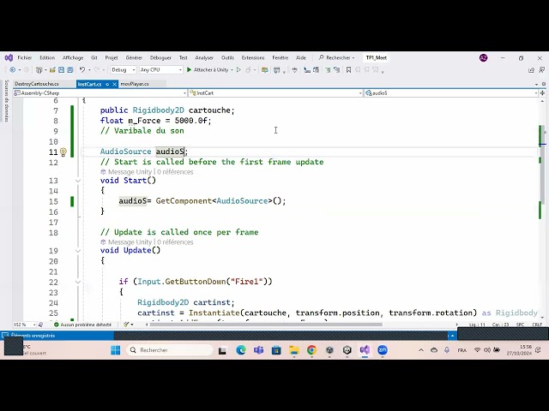The image size is (549, 411).
Task: Open the Assembly-CSharp project dropdown
Action: (100, 93)
